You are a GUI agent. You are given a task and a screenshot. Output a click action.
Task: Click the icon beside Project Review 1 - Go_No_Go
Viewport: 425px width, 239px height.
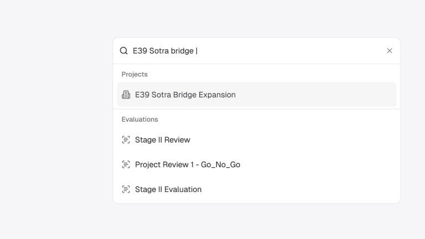coord(126,164)
